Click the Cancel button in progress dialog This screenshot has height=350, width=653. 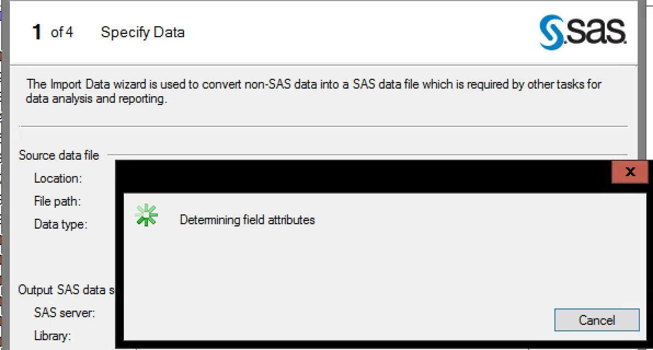(x=597, y=320)
